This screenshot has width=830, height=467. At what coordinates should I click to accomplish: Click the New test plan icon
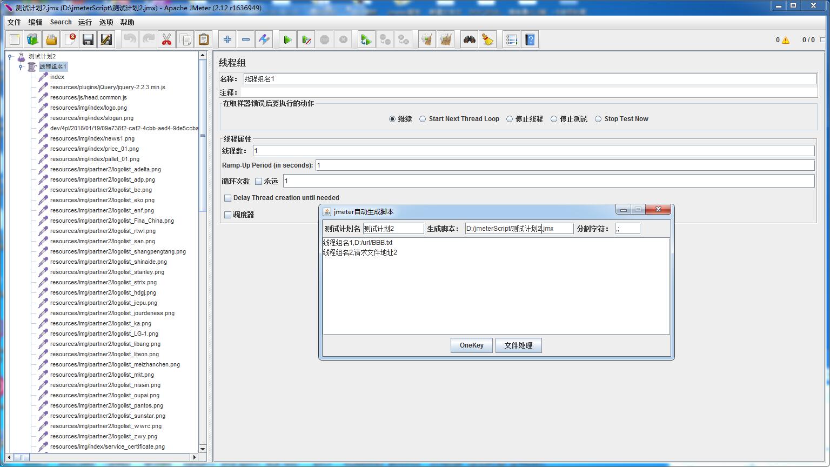[x=15, y=39]
